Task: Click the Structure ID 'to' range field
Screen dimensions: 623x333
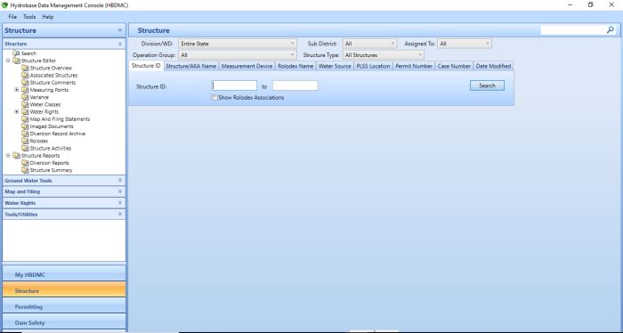Action: tap(295, 85)
